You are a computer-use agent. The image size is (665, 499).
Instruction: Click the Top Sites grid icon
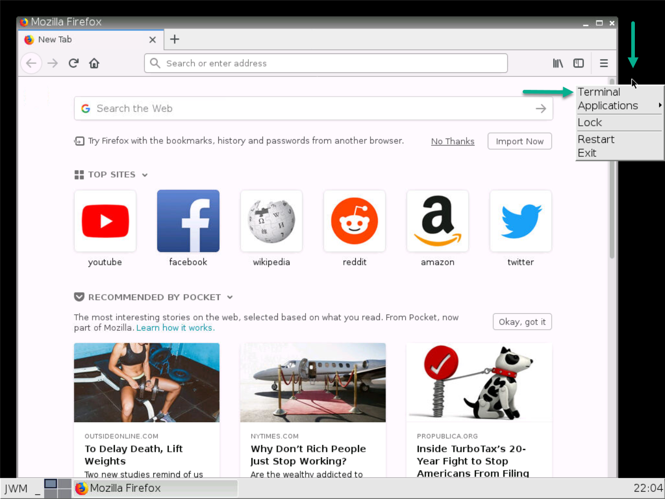pos(79,174)
